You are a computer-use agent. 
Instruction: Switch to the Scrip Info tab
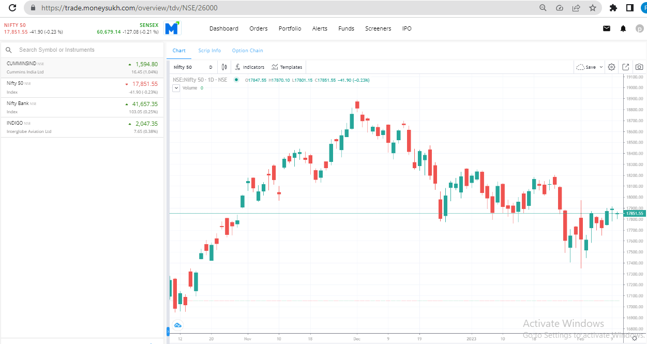point(209,51)
